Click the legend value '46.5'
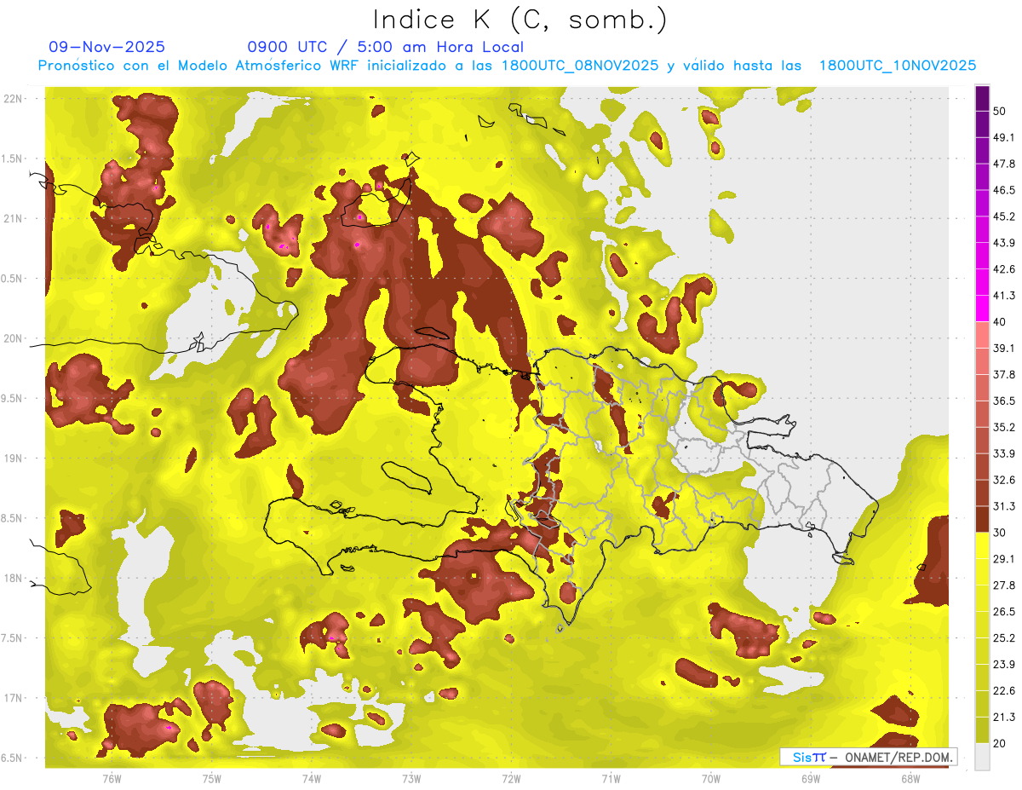Viewport: 1022px width, 790px height. 1003,190
